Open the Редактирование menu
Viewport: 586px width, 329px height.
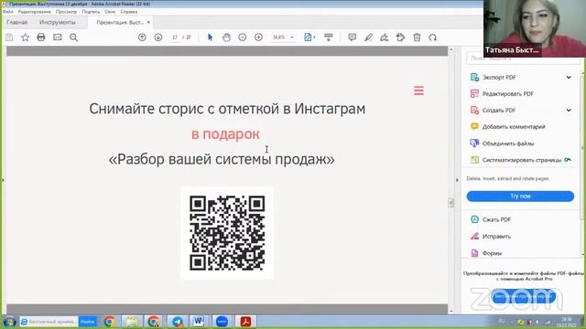pos(35,12)
